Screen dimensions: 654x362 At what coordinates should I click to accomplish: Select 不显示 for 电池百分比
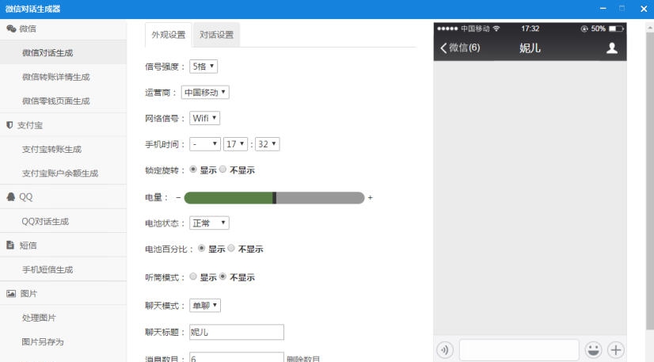[x=231, y=248]
